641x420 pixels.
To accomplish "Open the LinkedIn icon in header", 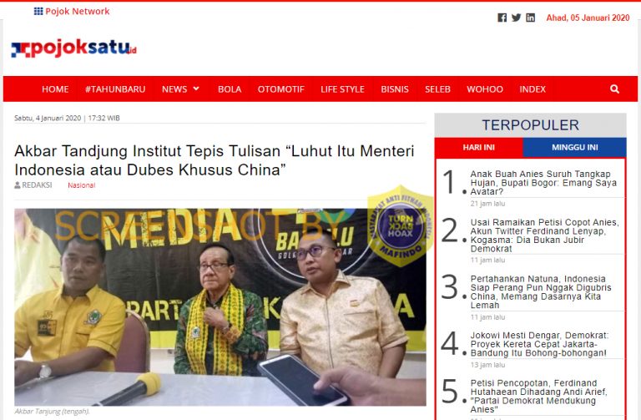I will (x=530, y=18).
